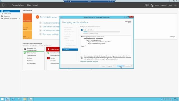Open the Bestands- en opslagservices tile header
Viewport: 179px width, 101px height.
(34, 49)
